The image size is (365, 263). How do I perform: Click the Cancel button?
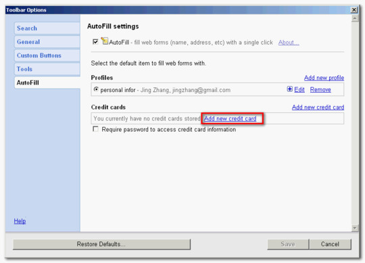pos(330,244)
